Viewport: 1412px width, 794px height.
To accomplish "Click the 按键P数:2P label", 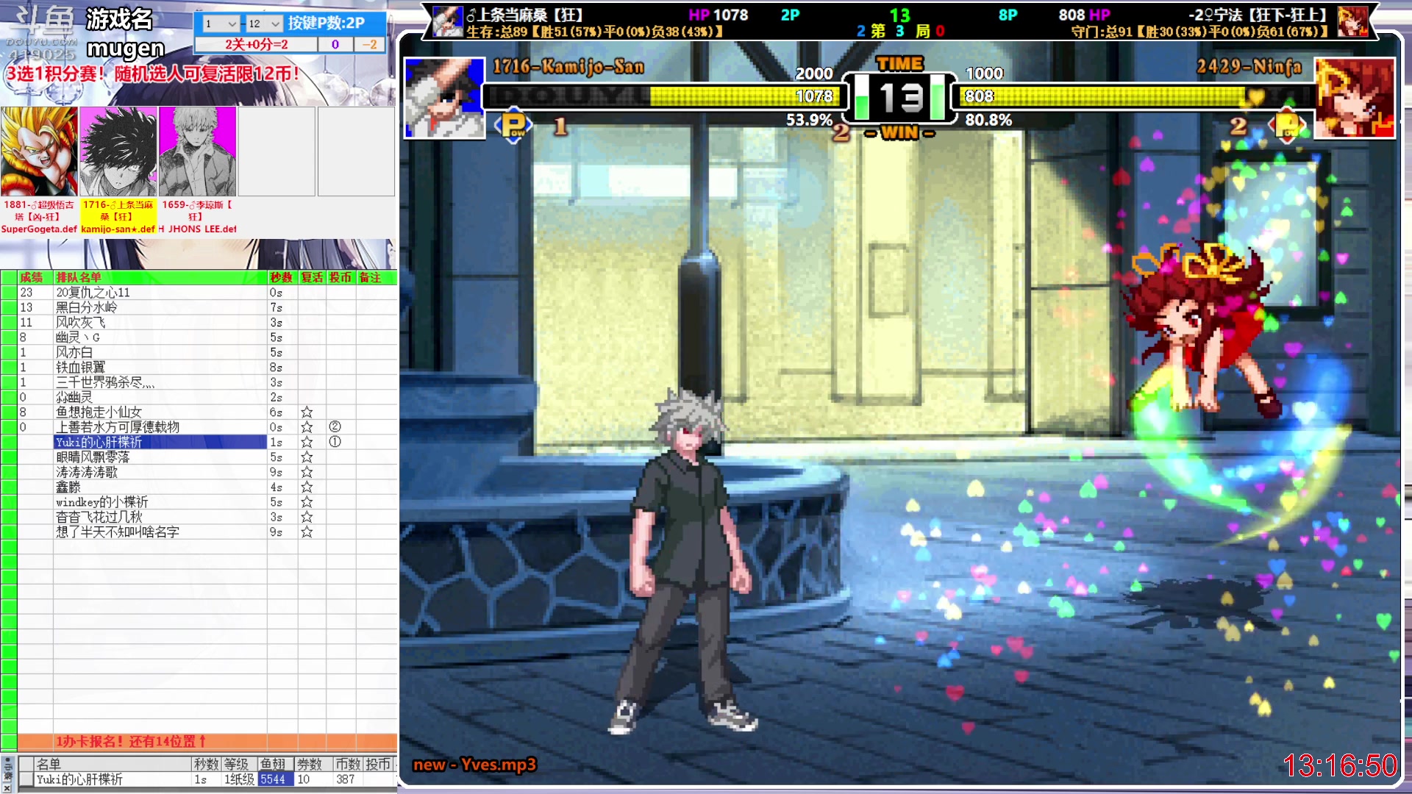I will 327,23.
